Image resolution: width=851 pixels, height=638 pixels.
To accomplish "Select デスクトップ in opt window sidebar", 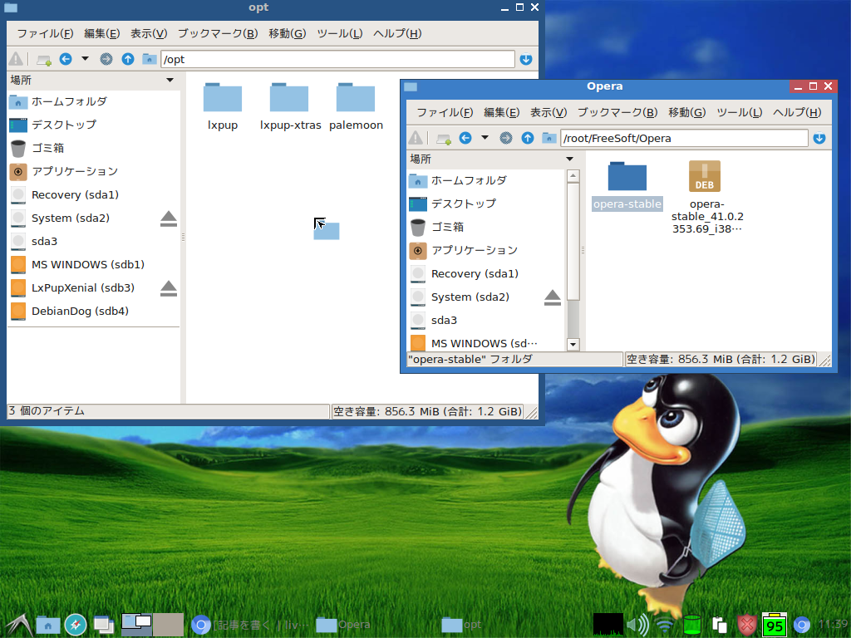I will [x=93, y=125].
